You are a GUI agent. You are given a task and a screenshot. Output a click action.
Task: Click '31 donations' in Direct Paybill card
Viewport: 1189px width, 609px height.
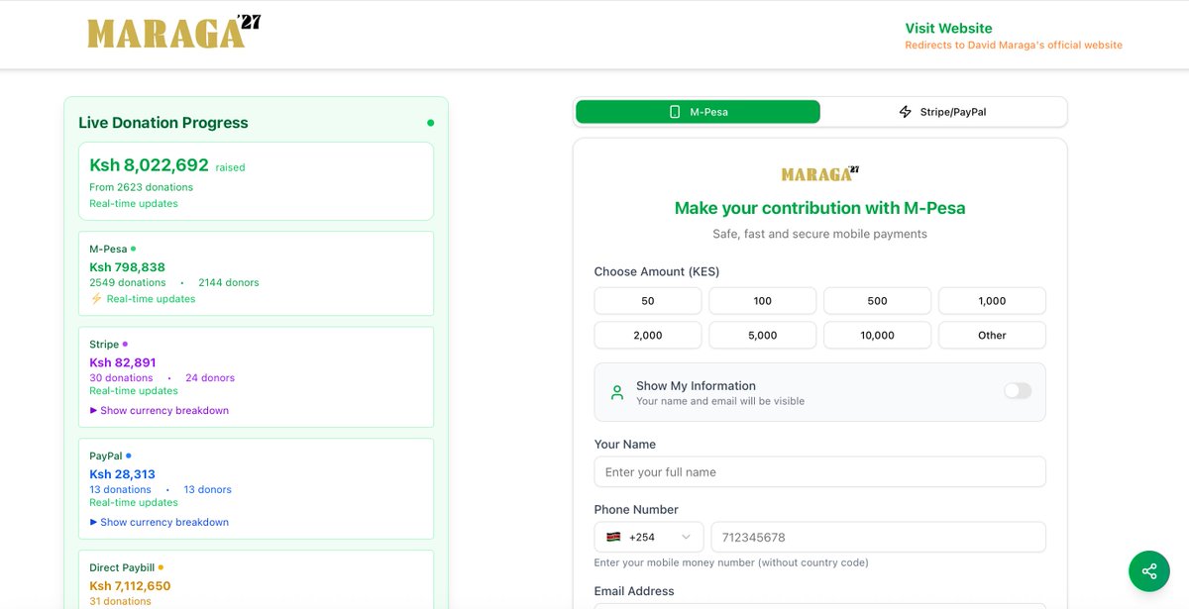pos(120,601)
